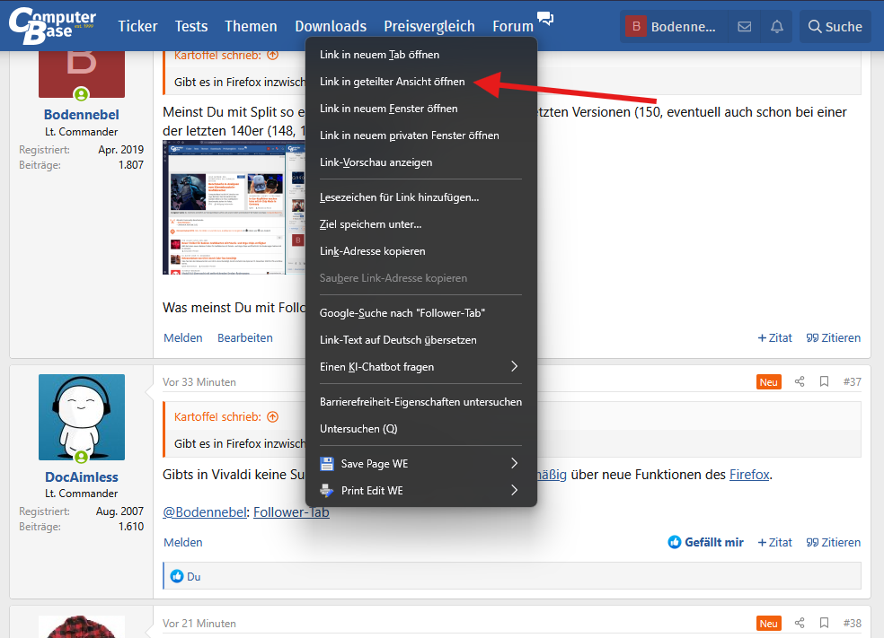Click the #37 post number link
Screen dimensions: 884x638
click(853, 381)
